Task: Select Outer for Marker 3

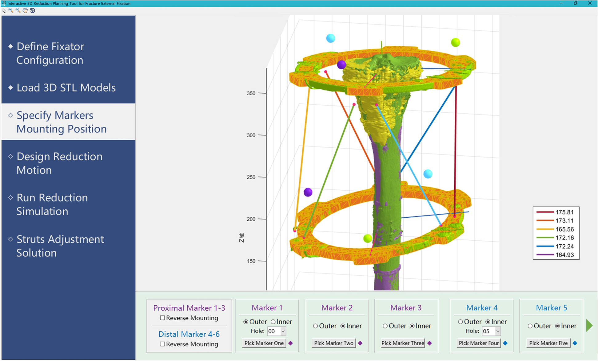Action: 385,326
